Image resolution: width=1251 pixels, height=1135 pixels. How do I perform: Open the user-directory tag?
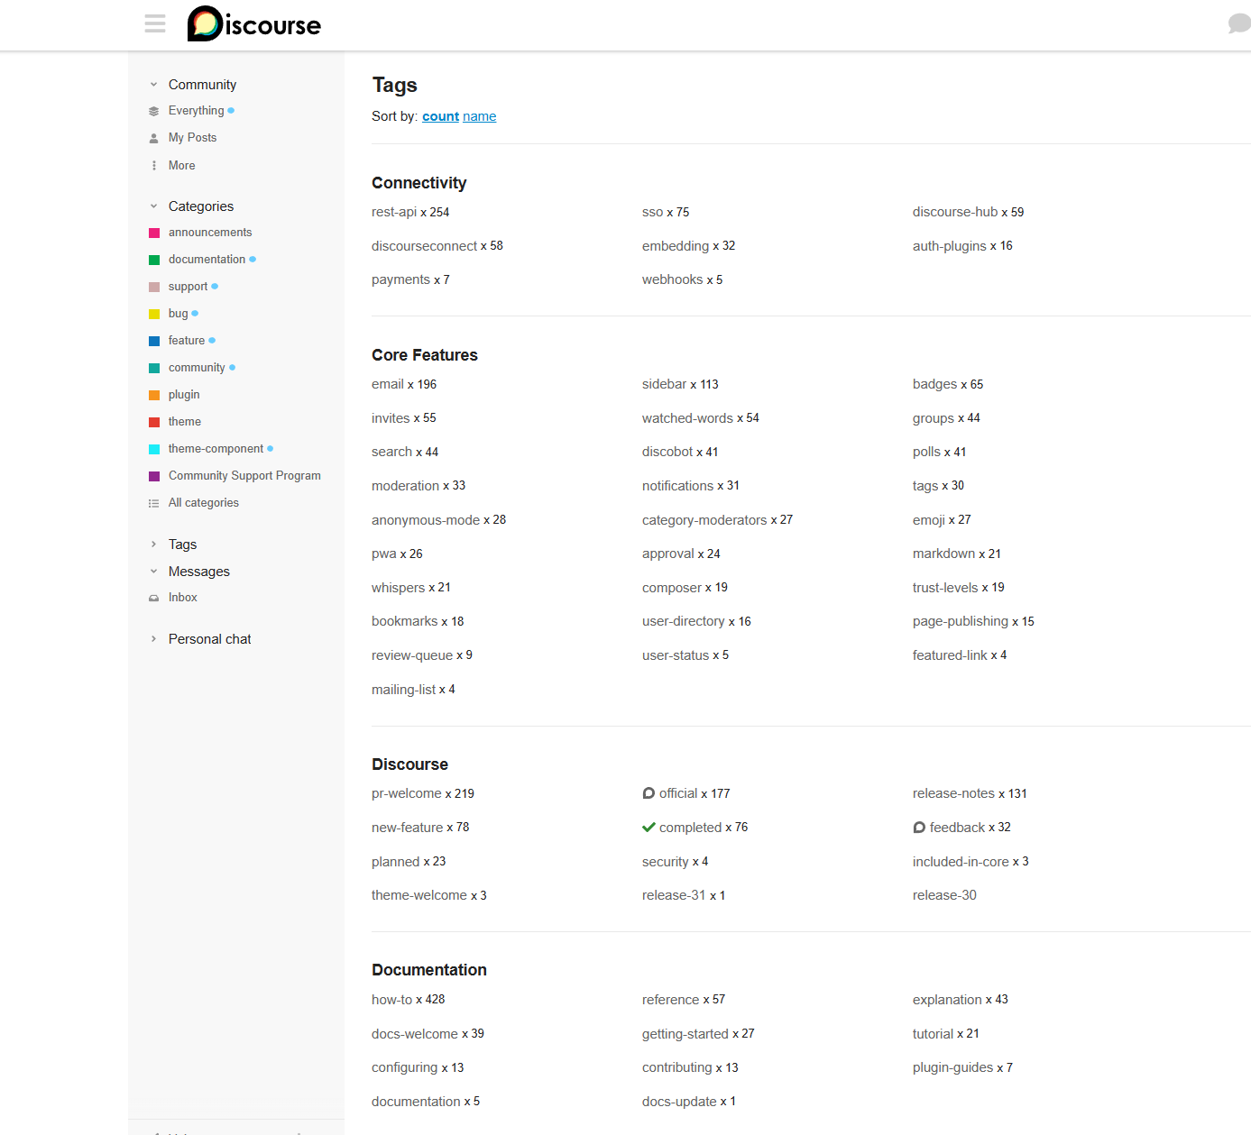point(684,621)
